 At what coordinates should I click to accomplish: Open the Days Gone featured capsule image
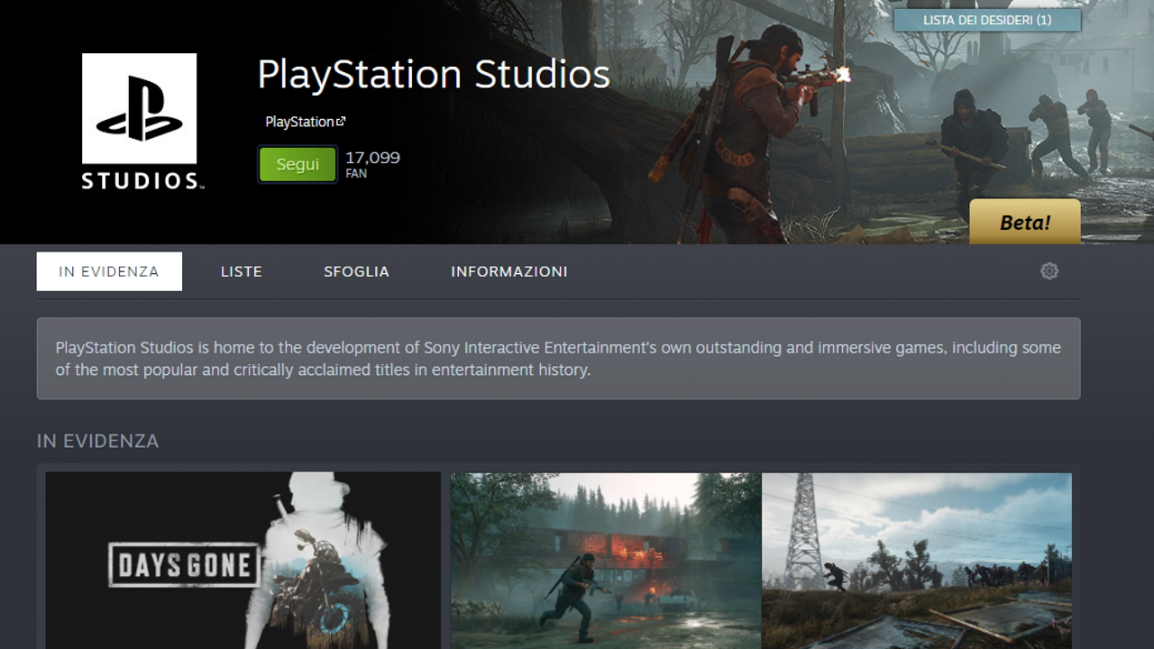click(243, 561)
